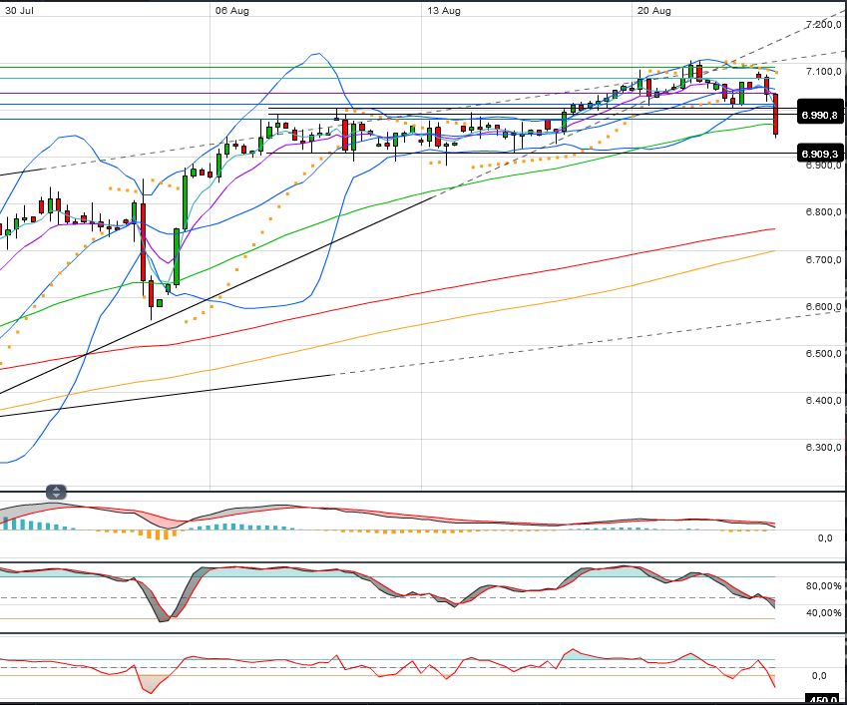Click the MACD panel 0,0 label

click(x=825, y=538)
